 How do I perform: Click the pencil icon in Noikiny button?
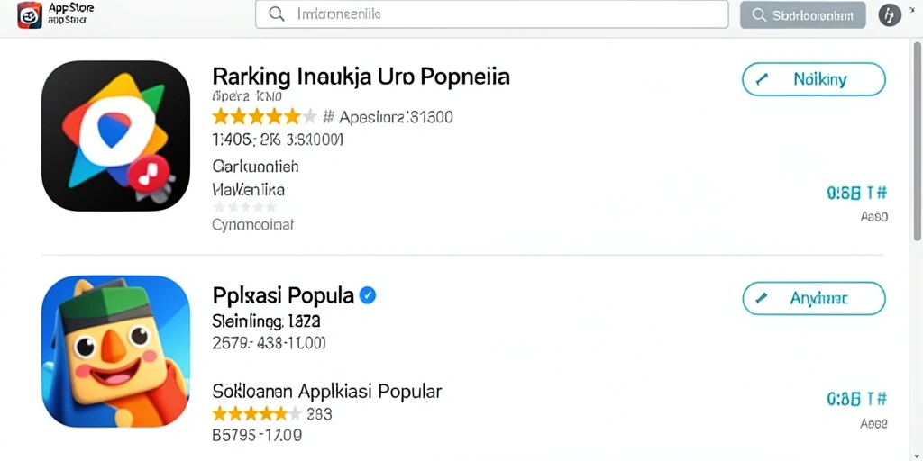tap(762, 79)
